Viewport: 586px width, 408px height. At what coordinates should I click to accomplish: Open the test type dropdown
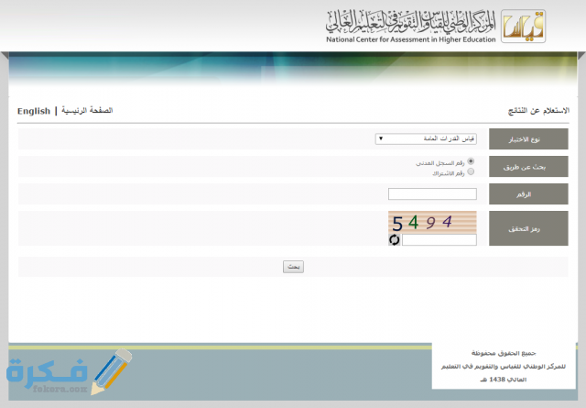click(x=425, y=138)
